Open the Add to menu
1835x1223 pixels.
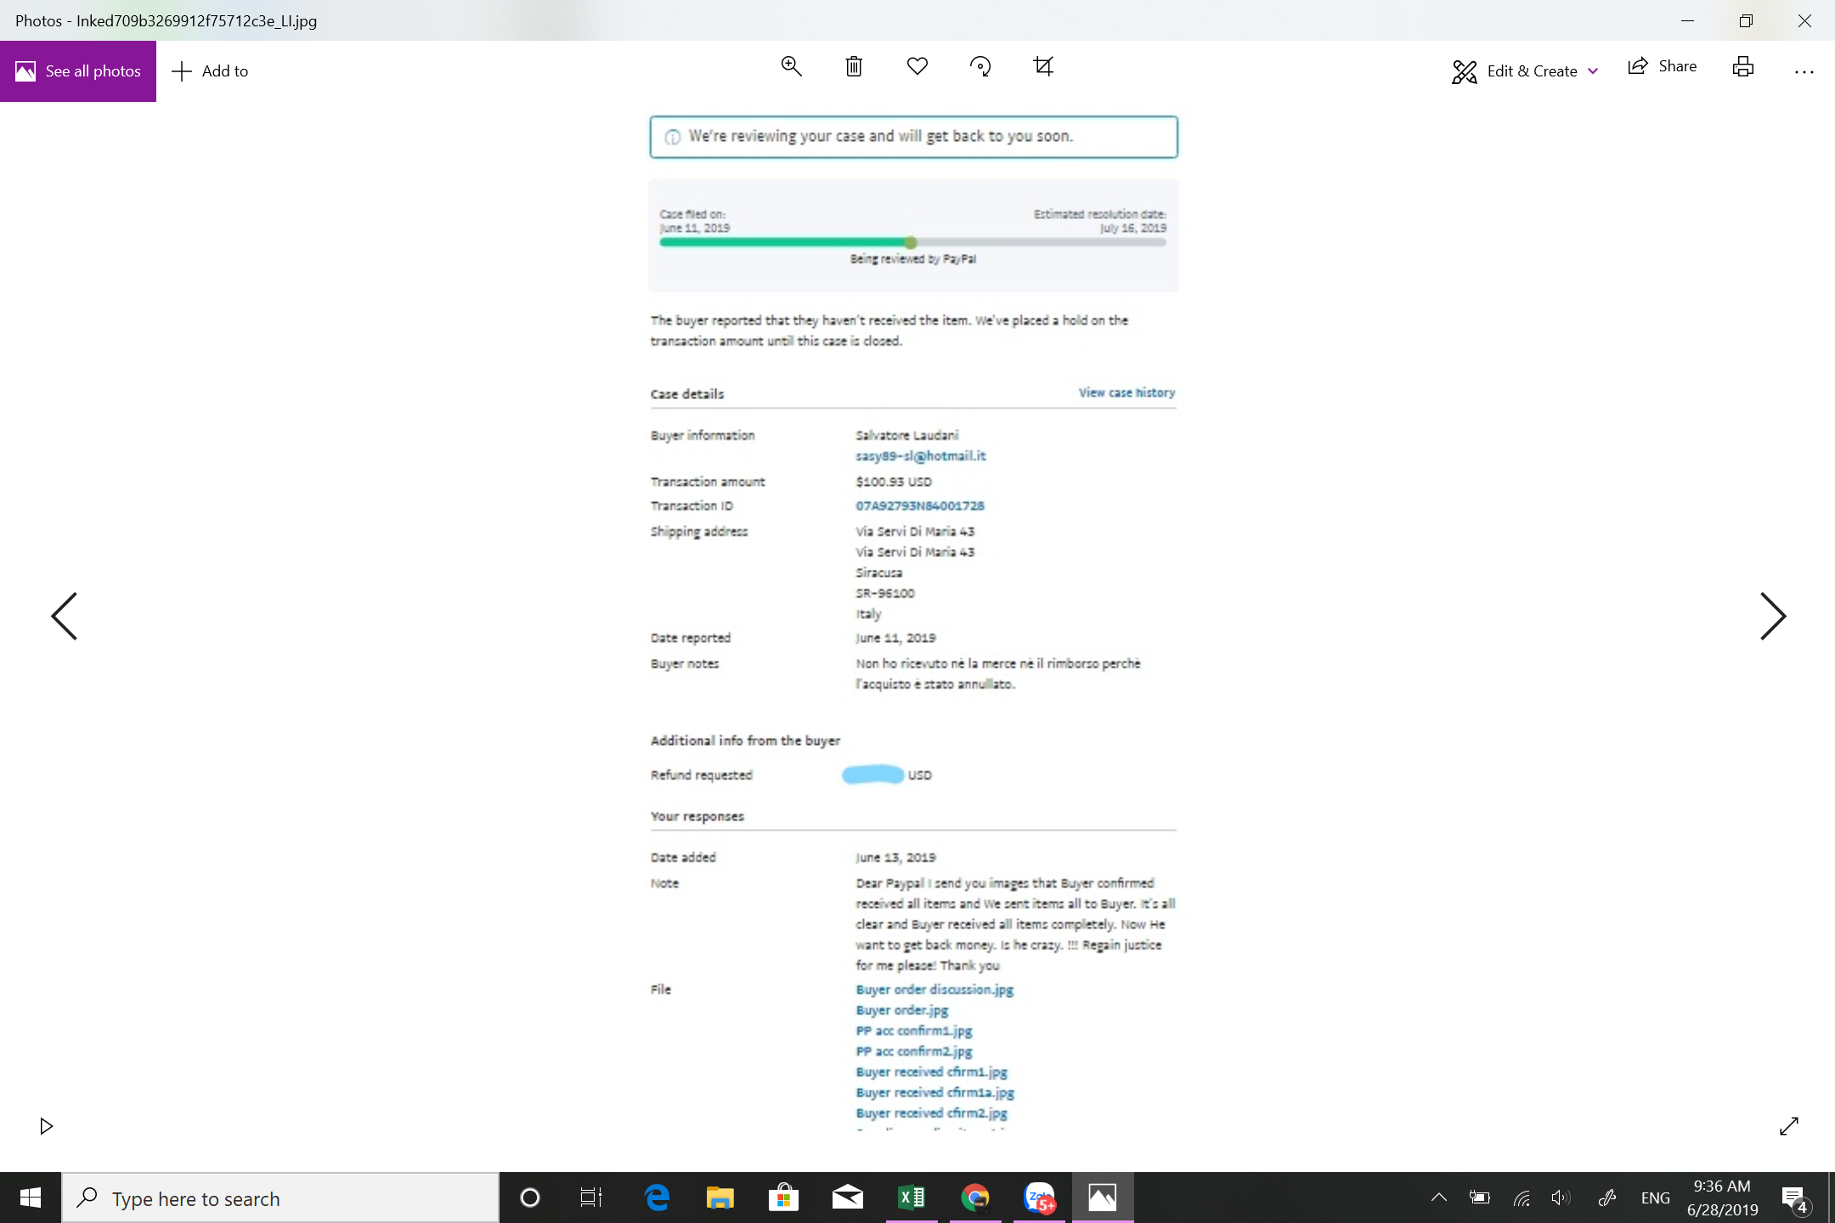pos(210,71)
